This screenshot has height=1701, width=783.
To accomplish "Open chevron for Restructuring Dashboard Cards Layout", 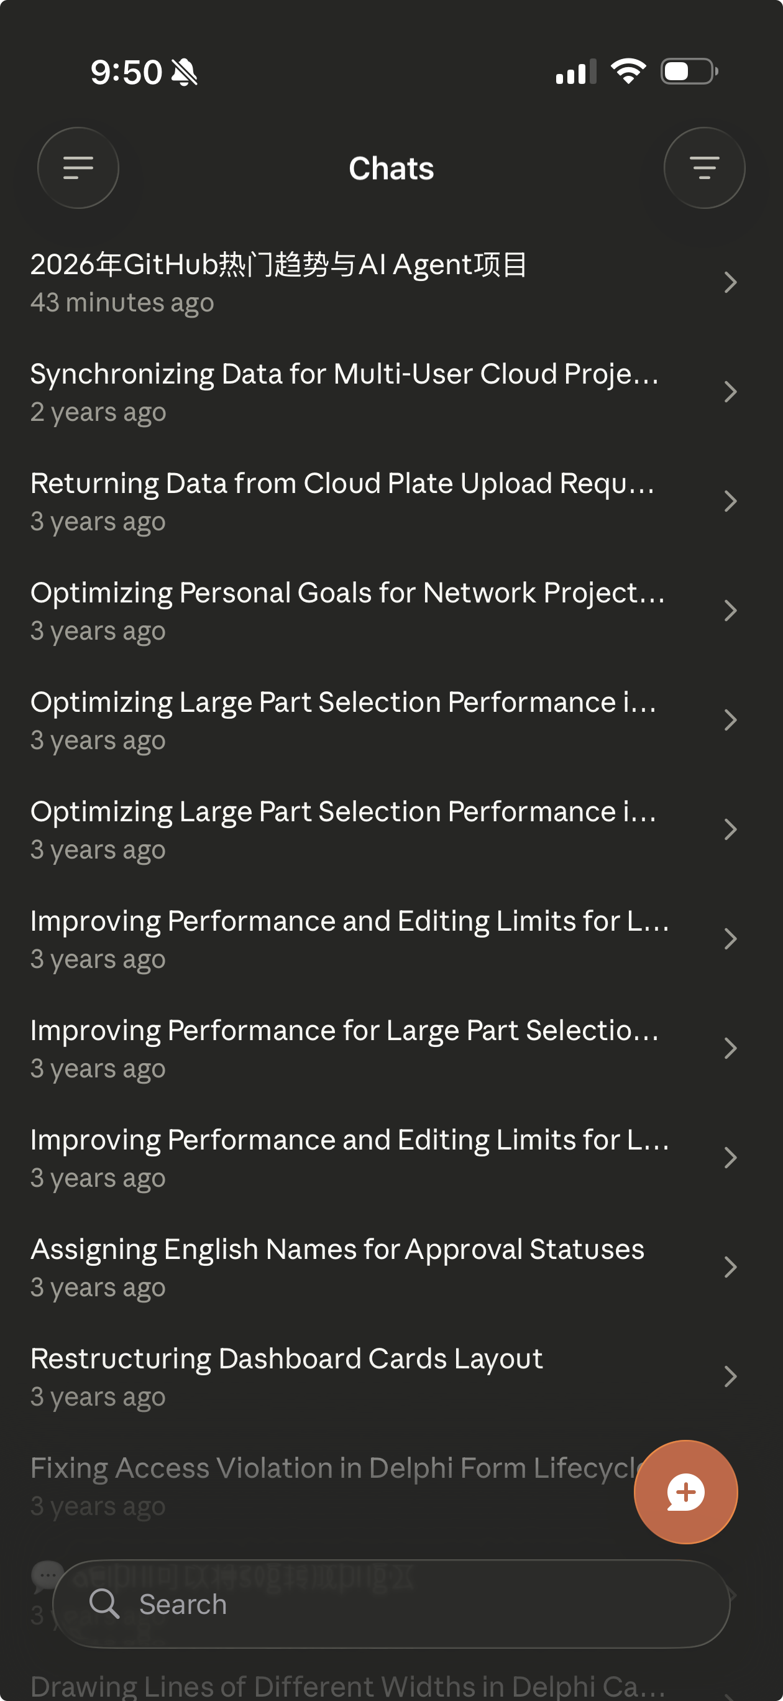I will pos(730,1376).
